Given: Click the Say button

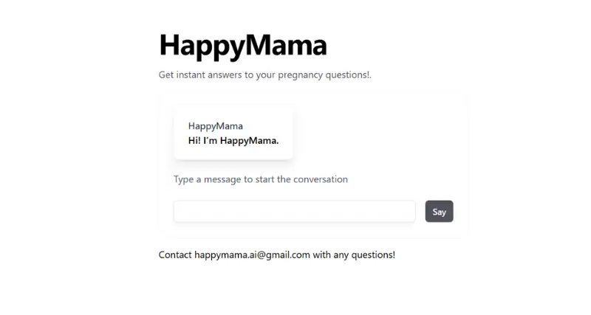Looking at the screenshot, I should tap(439, 212).
